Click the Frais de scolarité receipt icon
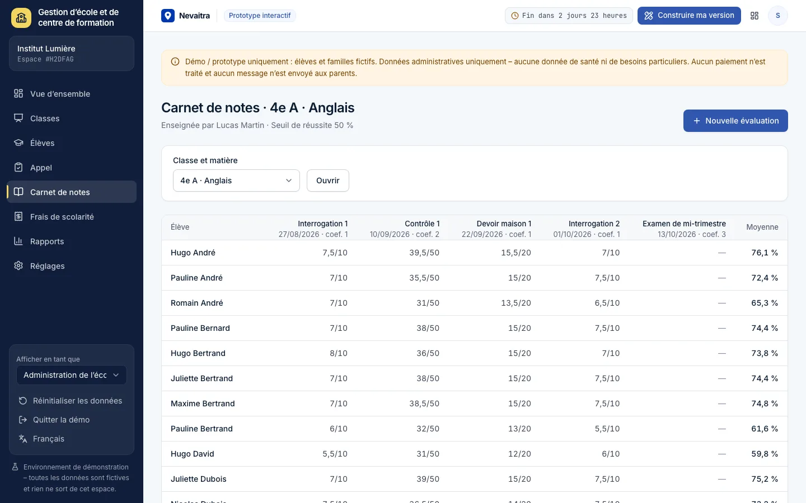The width and height of the screenshot is (806, 503). pos(18,216)
